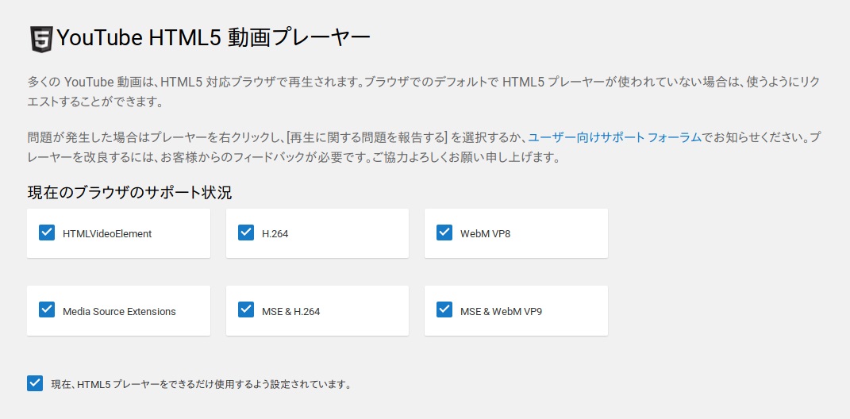The height and width of the screenshot is (419, 850).
Task: Toggle the WebM VP8 checkbox
Action: point(444,233)
